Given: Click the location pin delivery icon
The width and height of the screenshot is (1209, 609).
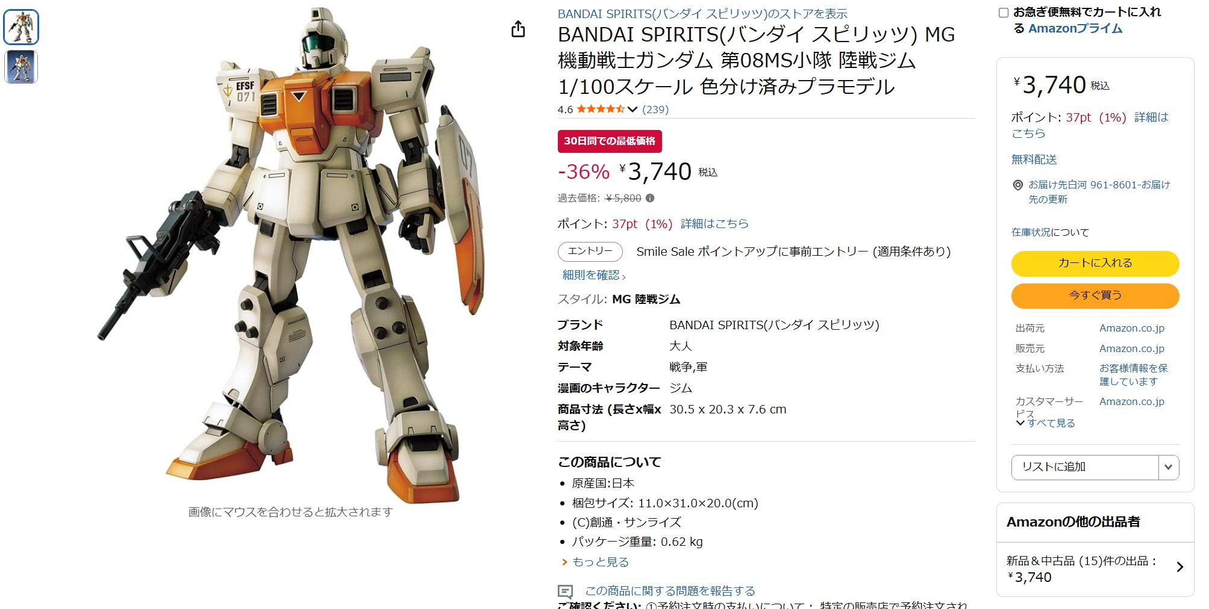Looking at the screenshot, I should coord(1018,185).
